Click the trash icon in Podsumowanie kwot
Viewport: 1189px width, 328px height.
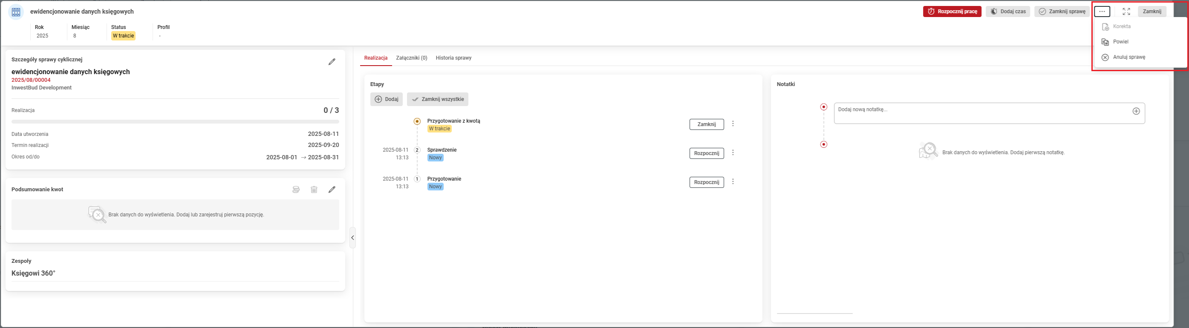(314, 190)
